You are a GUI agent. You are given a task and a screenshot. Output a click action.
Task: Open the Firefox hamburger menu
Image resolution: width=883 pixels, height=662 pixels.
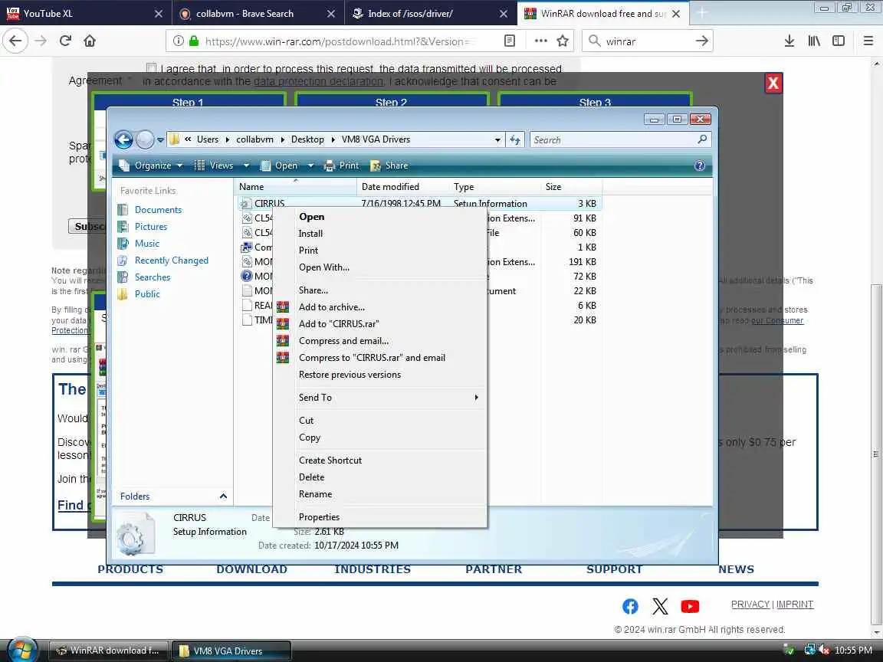(868, 41)
